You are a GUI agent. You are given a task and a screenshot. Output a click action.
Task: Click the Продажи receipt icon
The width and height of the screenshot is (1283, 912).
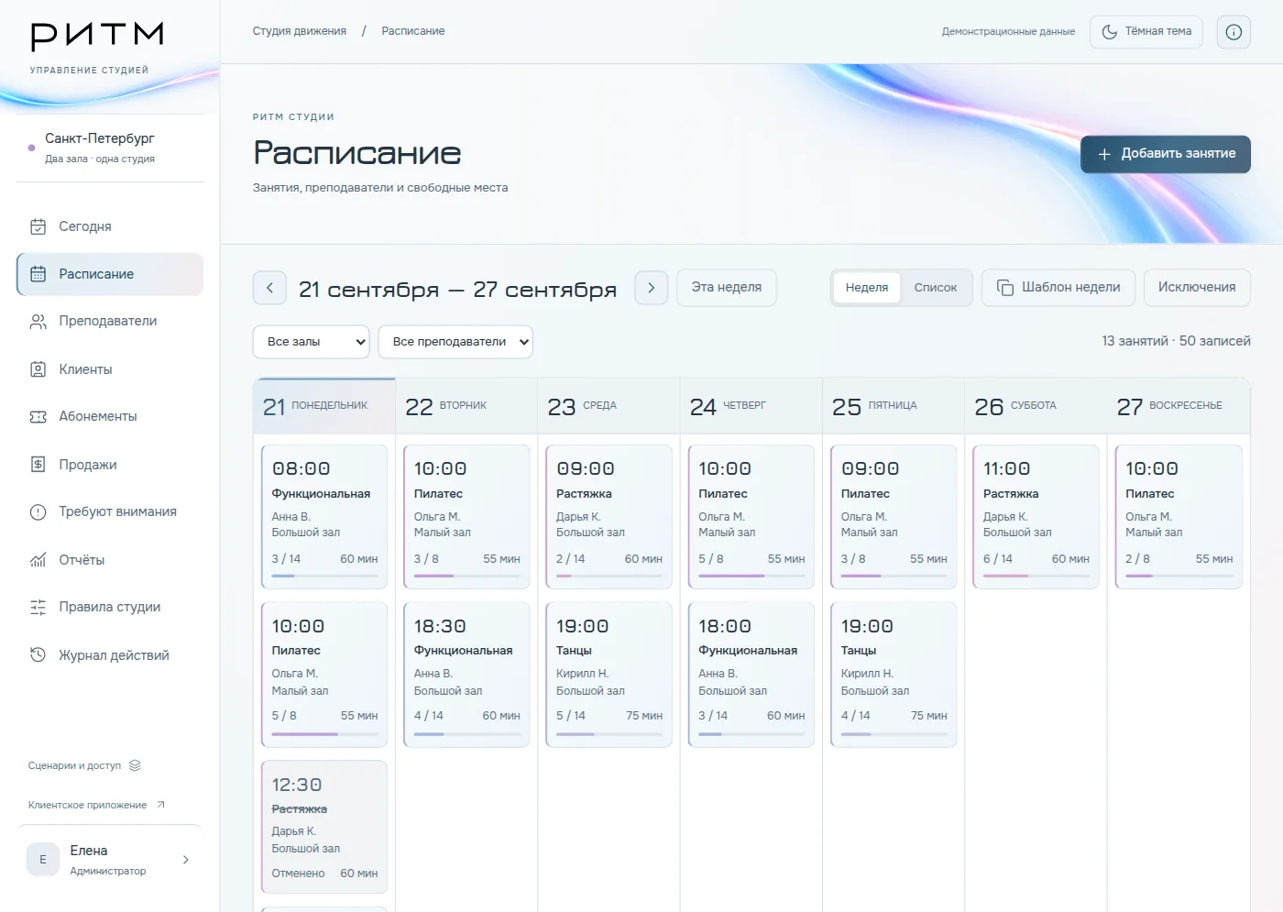(38, 465)
